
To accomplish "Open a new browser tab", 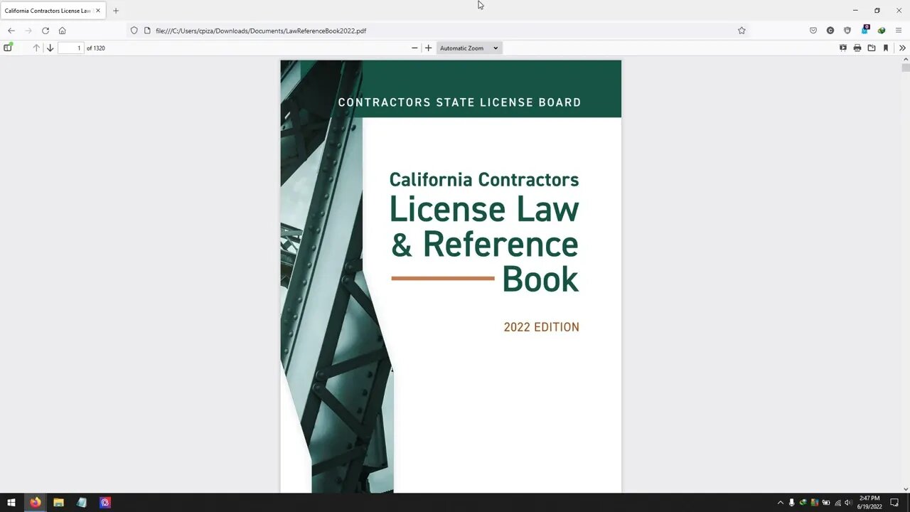I will 116,11.
